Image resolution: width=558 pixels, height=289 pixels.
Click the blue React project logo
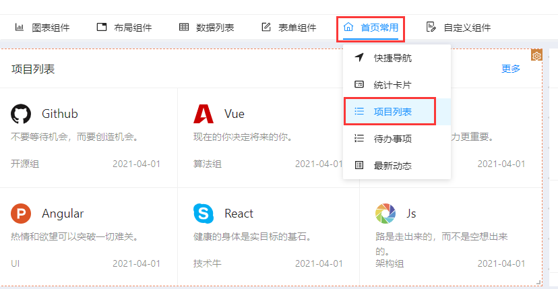(x=204, y=213)
